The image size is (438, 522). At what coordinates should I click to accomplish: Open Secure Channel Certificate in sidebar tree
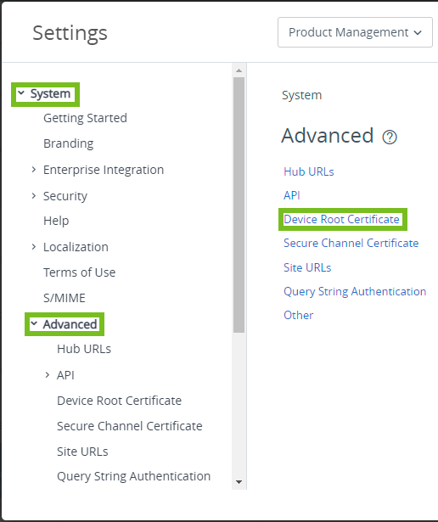[130, 426]
